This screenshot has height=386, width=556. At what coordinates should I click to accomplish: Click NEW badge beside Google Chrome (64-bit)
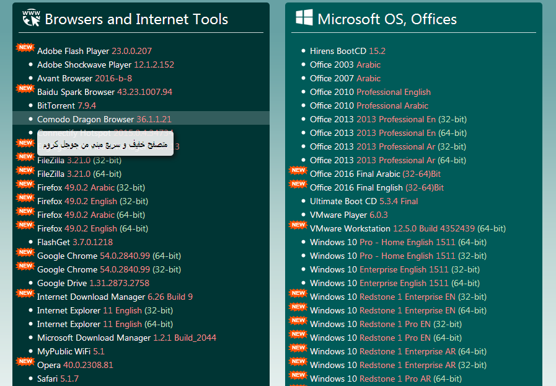[x=25, y=252]
